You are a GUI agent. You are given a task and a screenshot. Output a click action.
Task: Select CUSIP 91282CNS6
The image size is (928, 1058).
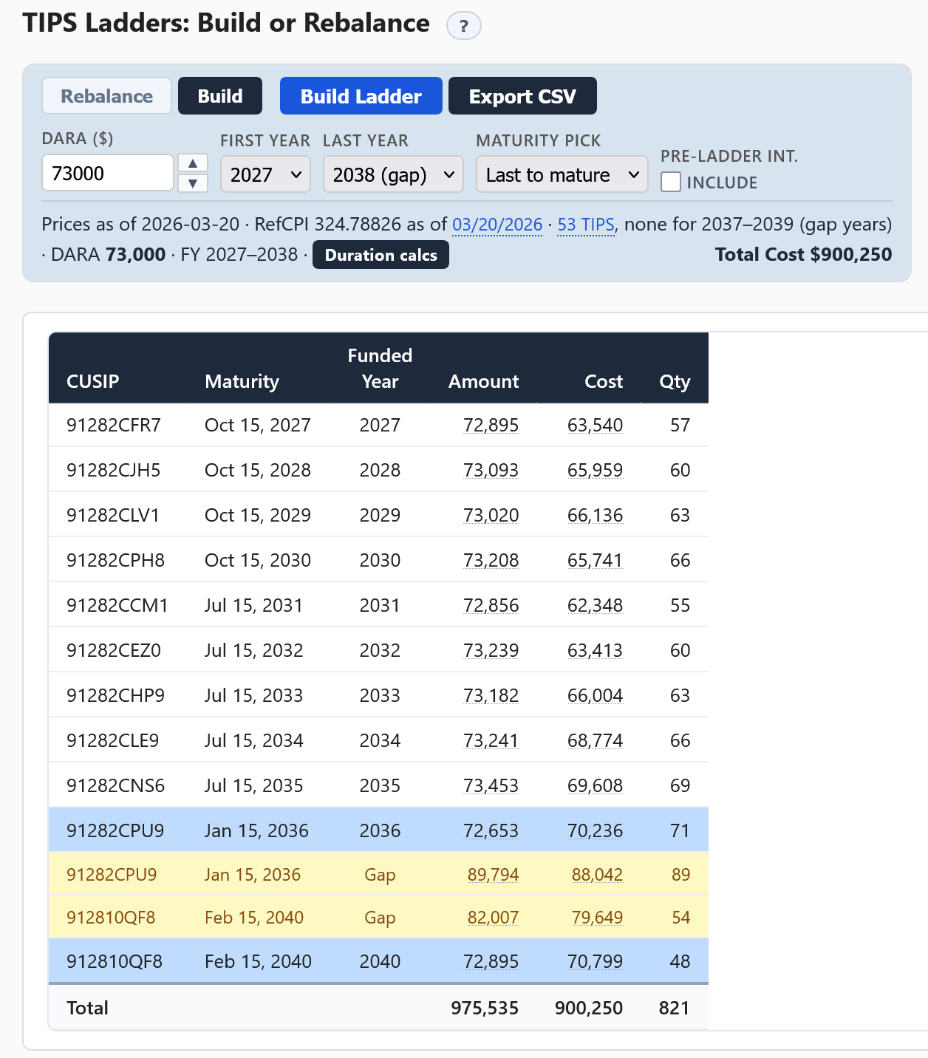click(x=116, y=785)
